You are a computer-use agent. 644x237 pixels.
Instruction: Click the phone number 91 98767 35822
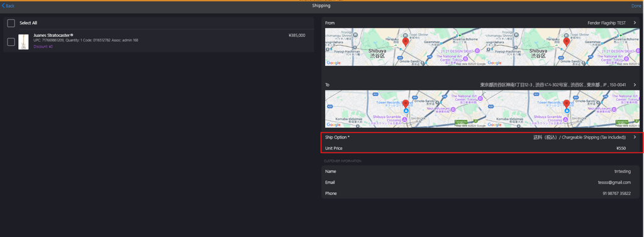(616, 193)
